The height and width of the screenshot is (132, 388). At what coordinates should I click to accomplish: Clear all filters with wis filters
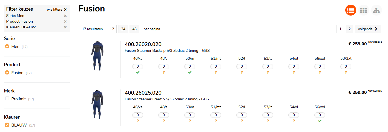tap(57, 9)
